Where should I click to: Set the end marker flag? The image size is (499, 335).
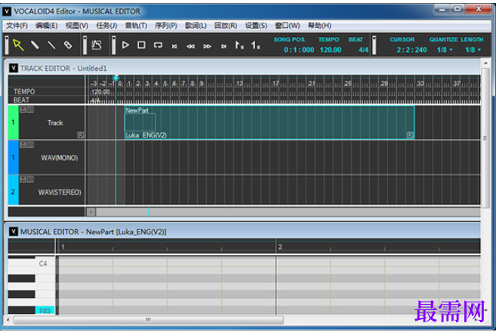click(x=256, y=45)
